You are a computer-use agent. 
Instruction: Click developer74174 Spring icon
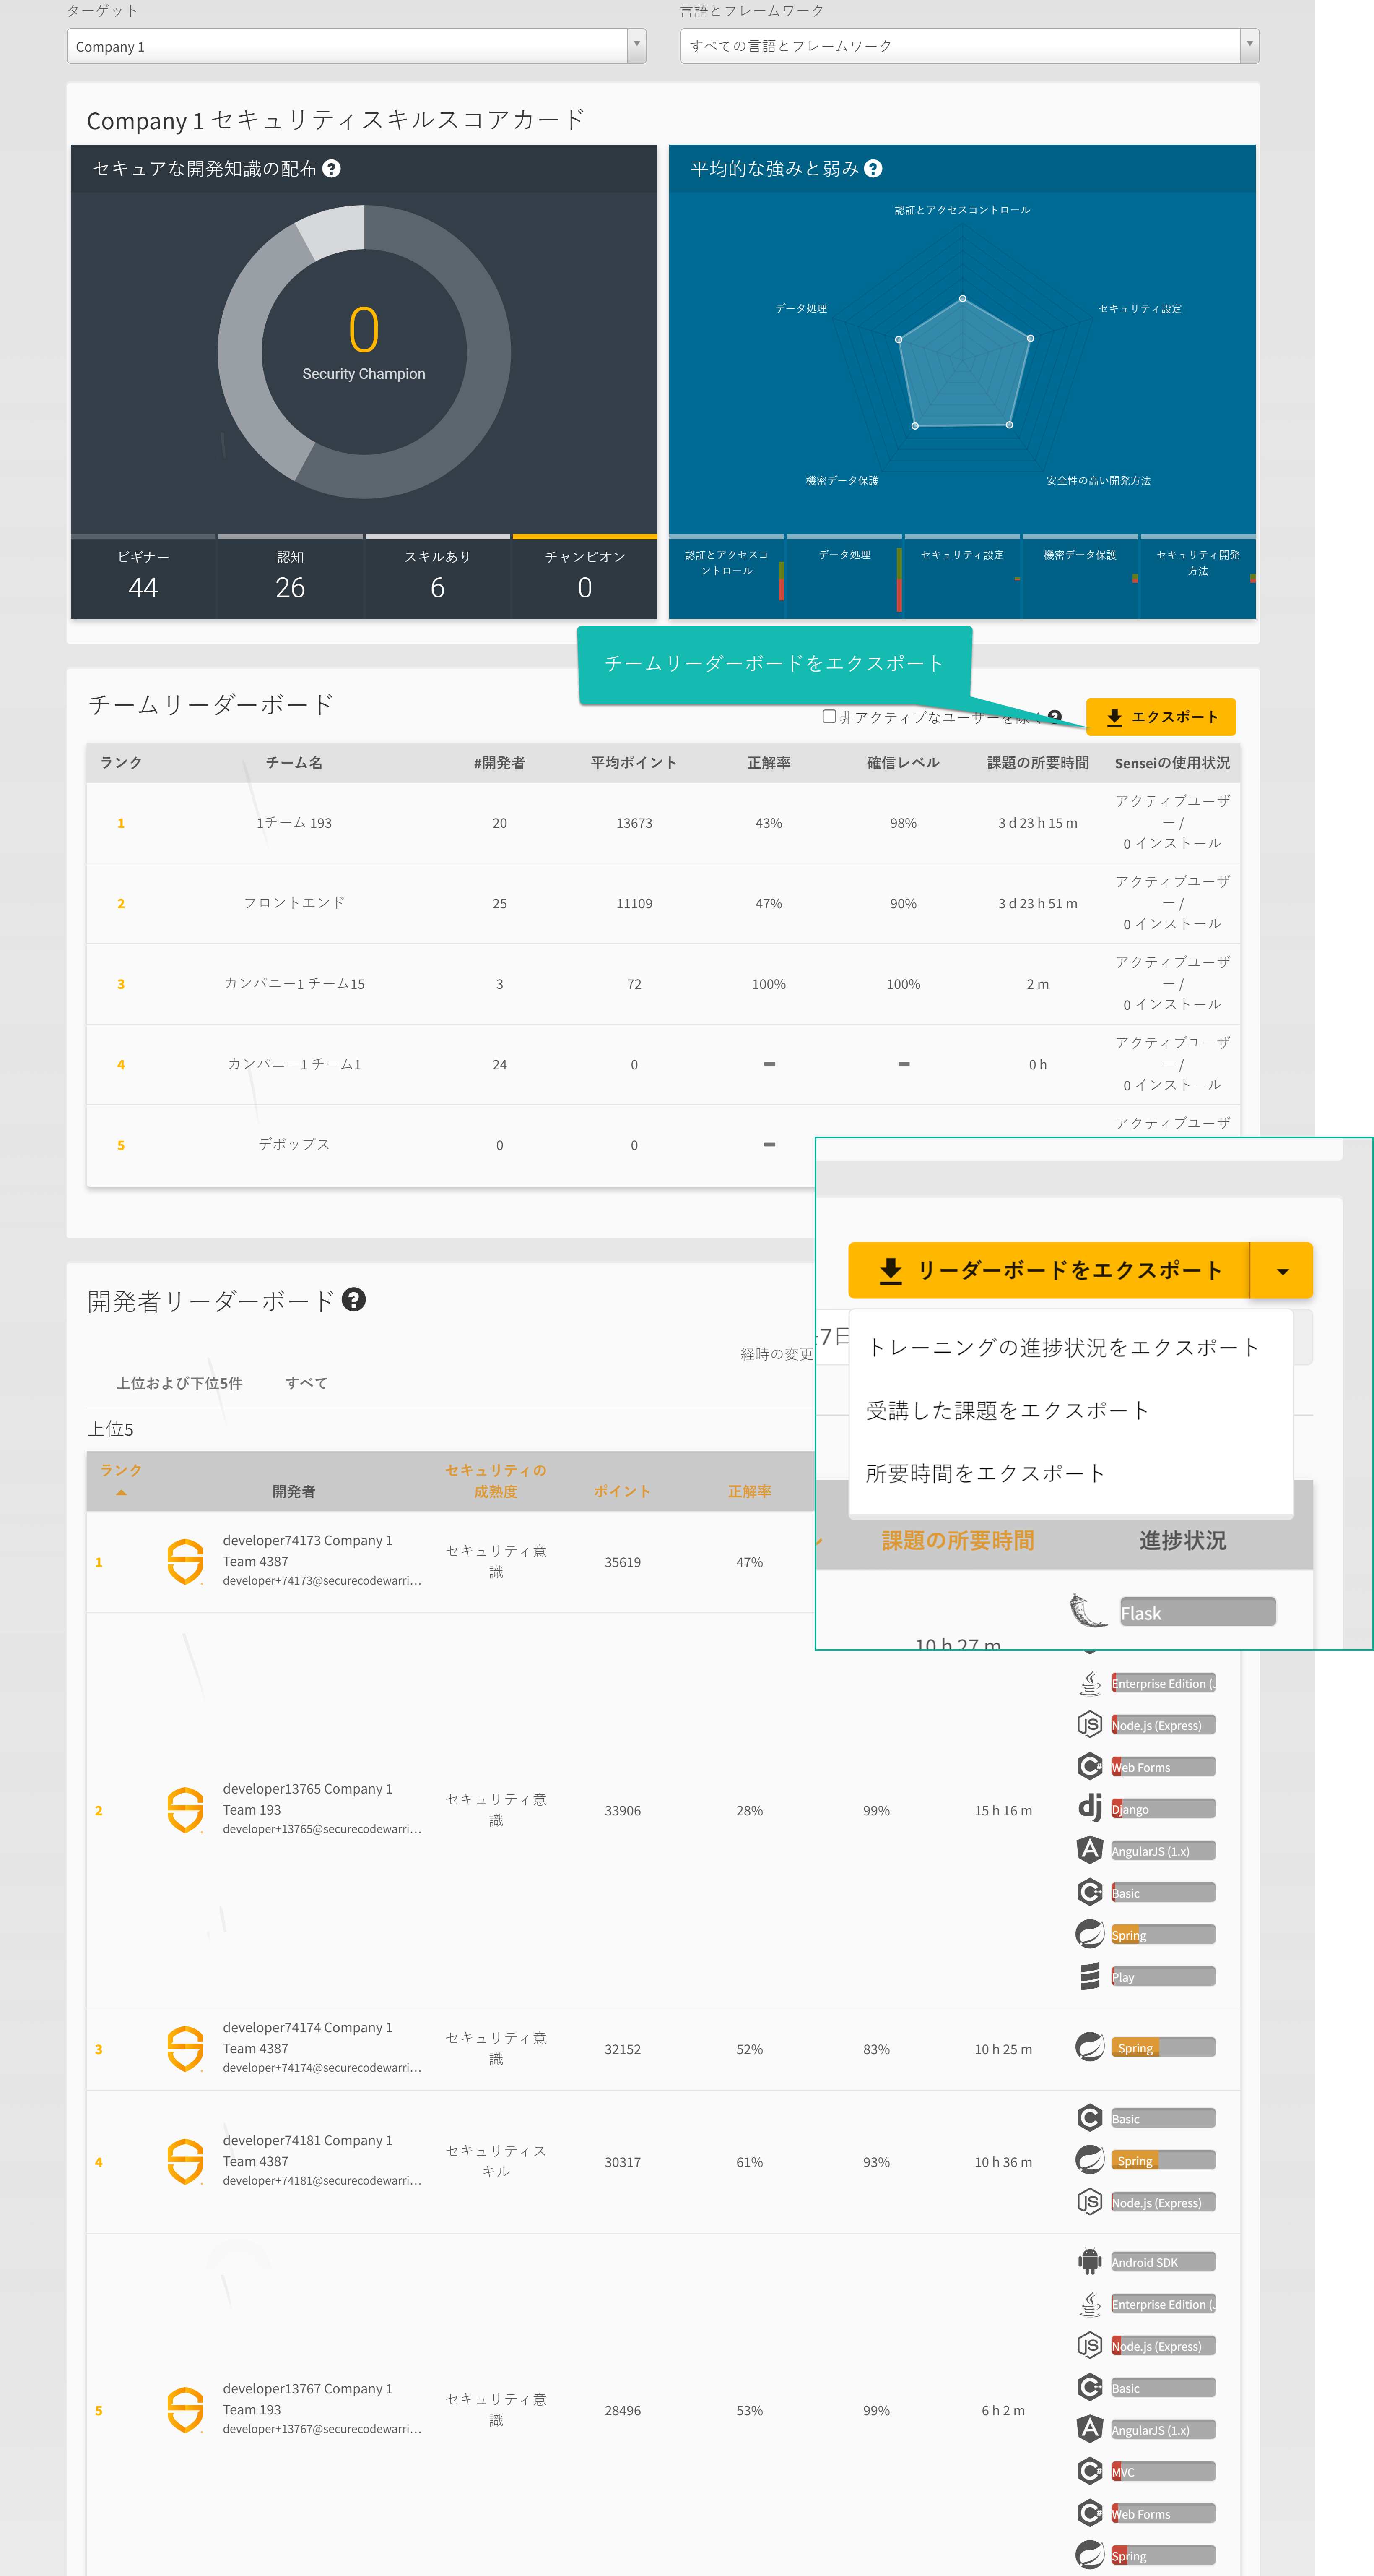click(x=1089, y=2047)
